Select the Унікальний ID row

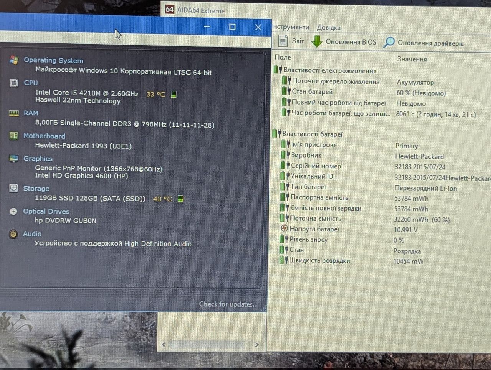(386, 177)
